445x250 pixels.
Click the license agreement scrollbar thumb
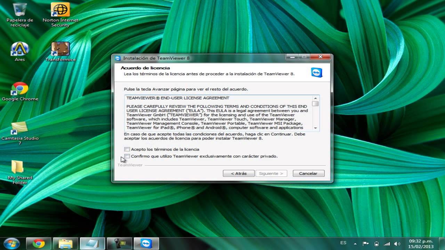click(x=316, y=103)
